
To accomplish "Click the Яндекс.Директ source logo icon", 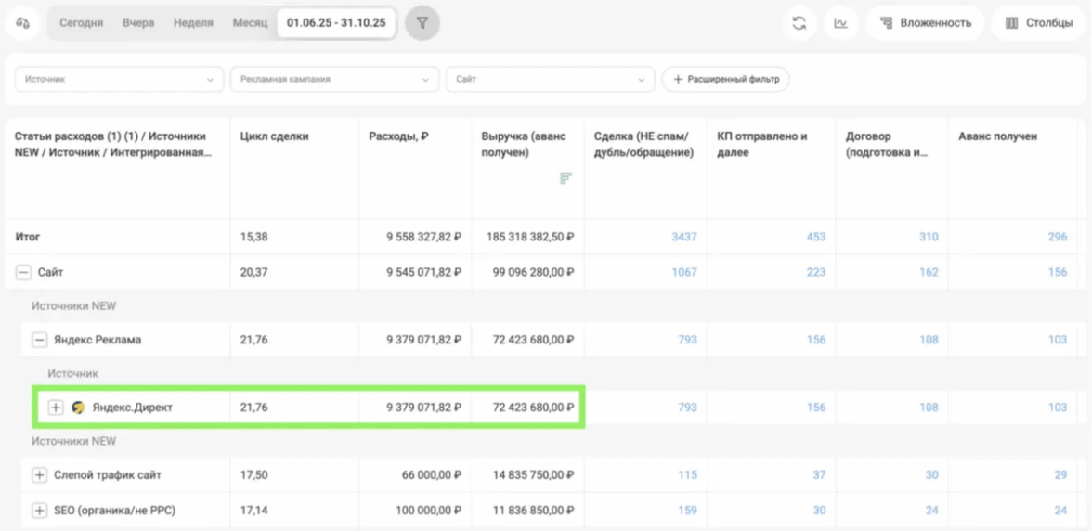I will 79,408.
